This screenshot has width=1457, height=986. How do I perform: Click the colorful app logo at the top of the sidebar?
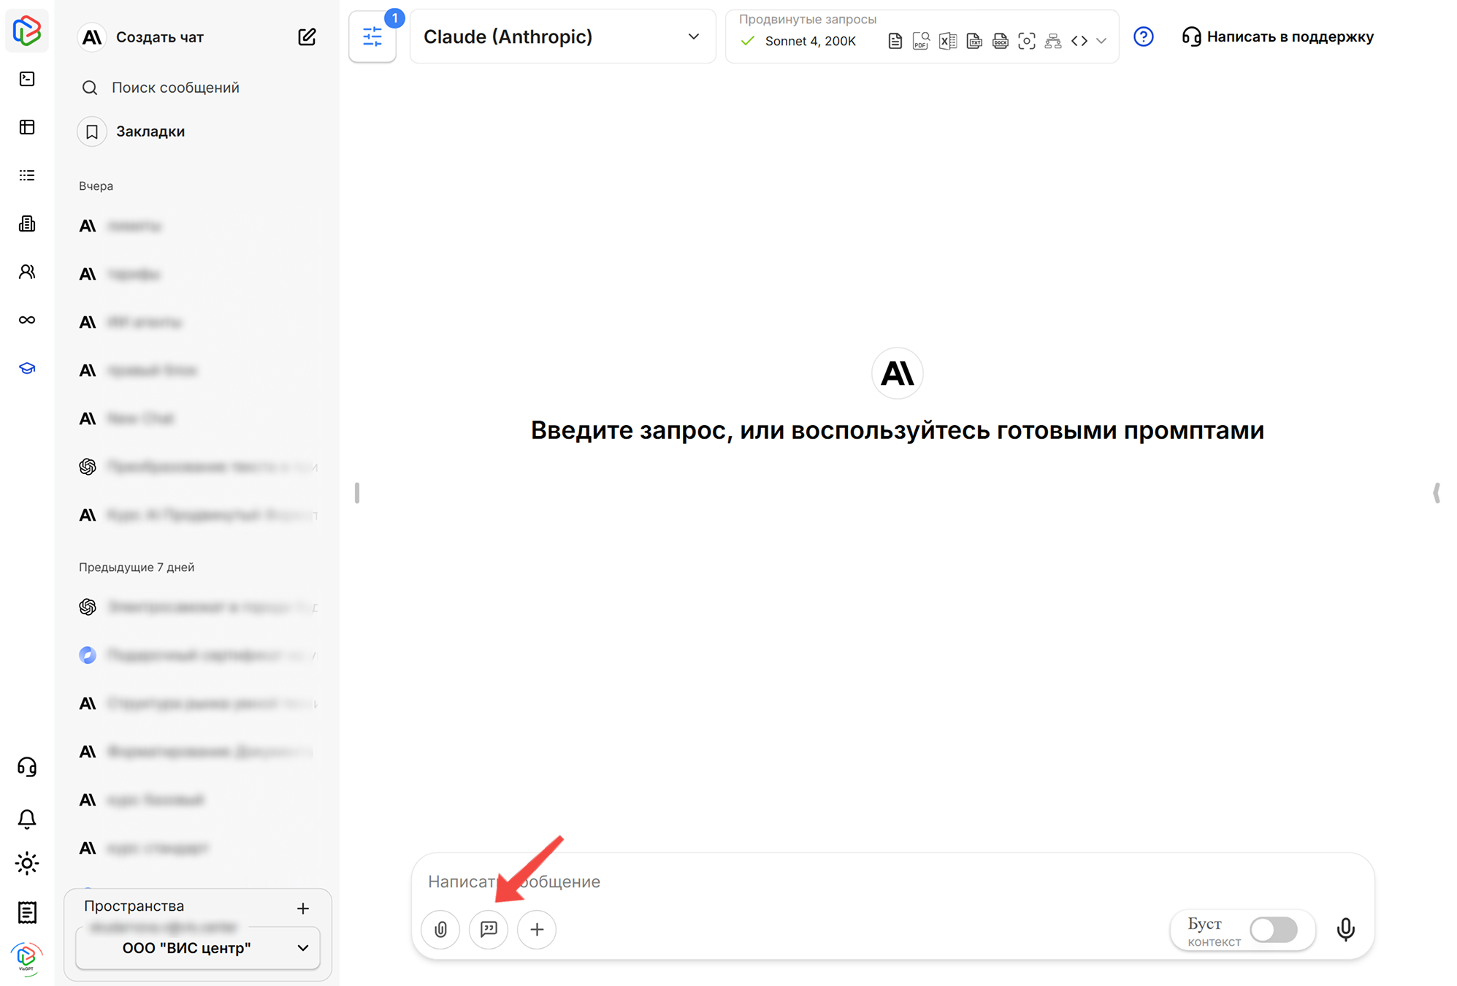tap(27, 31)
